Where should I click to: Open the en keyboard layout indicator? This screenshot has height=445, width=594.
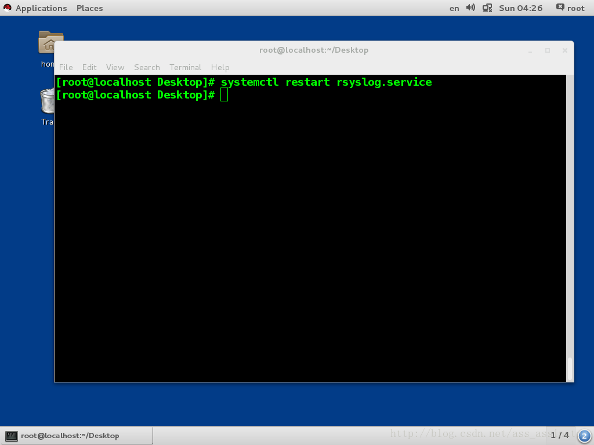[x=454, y=8]
